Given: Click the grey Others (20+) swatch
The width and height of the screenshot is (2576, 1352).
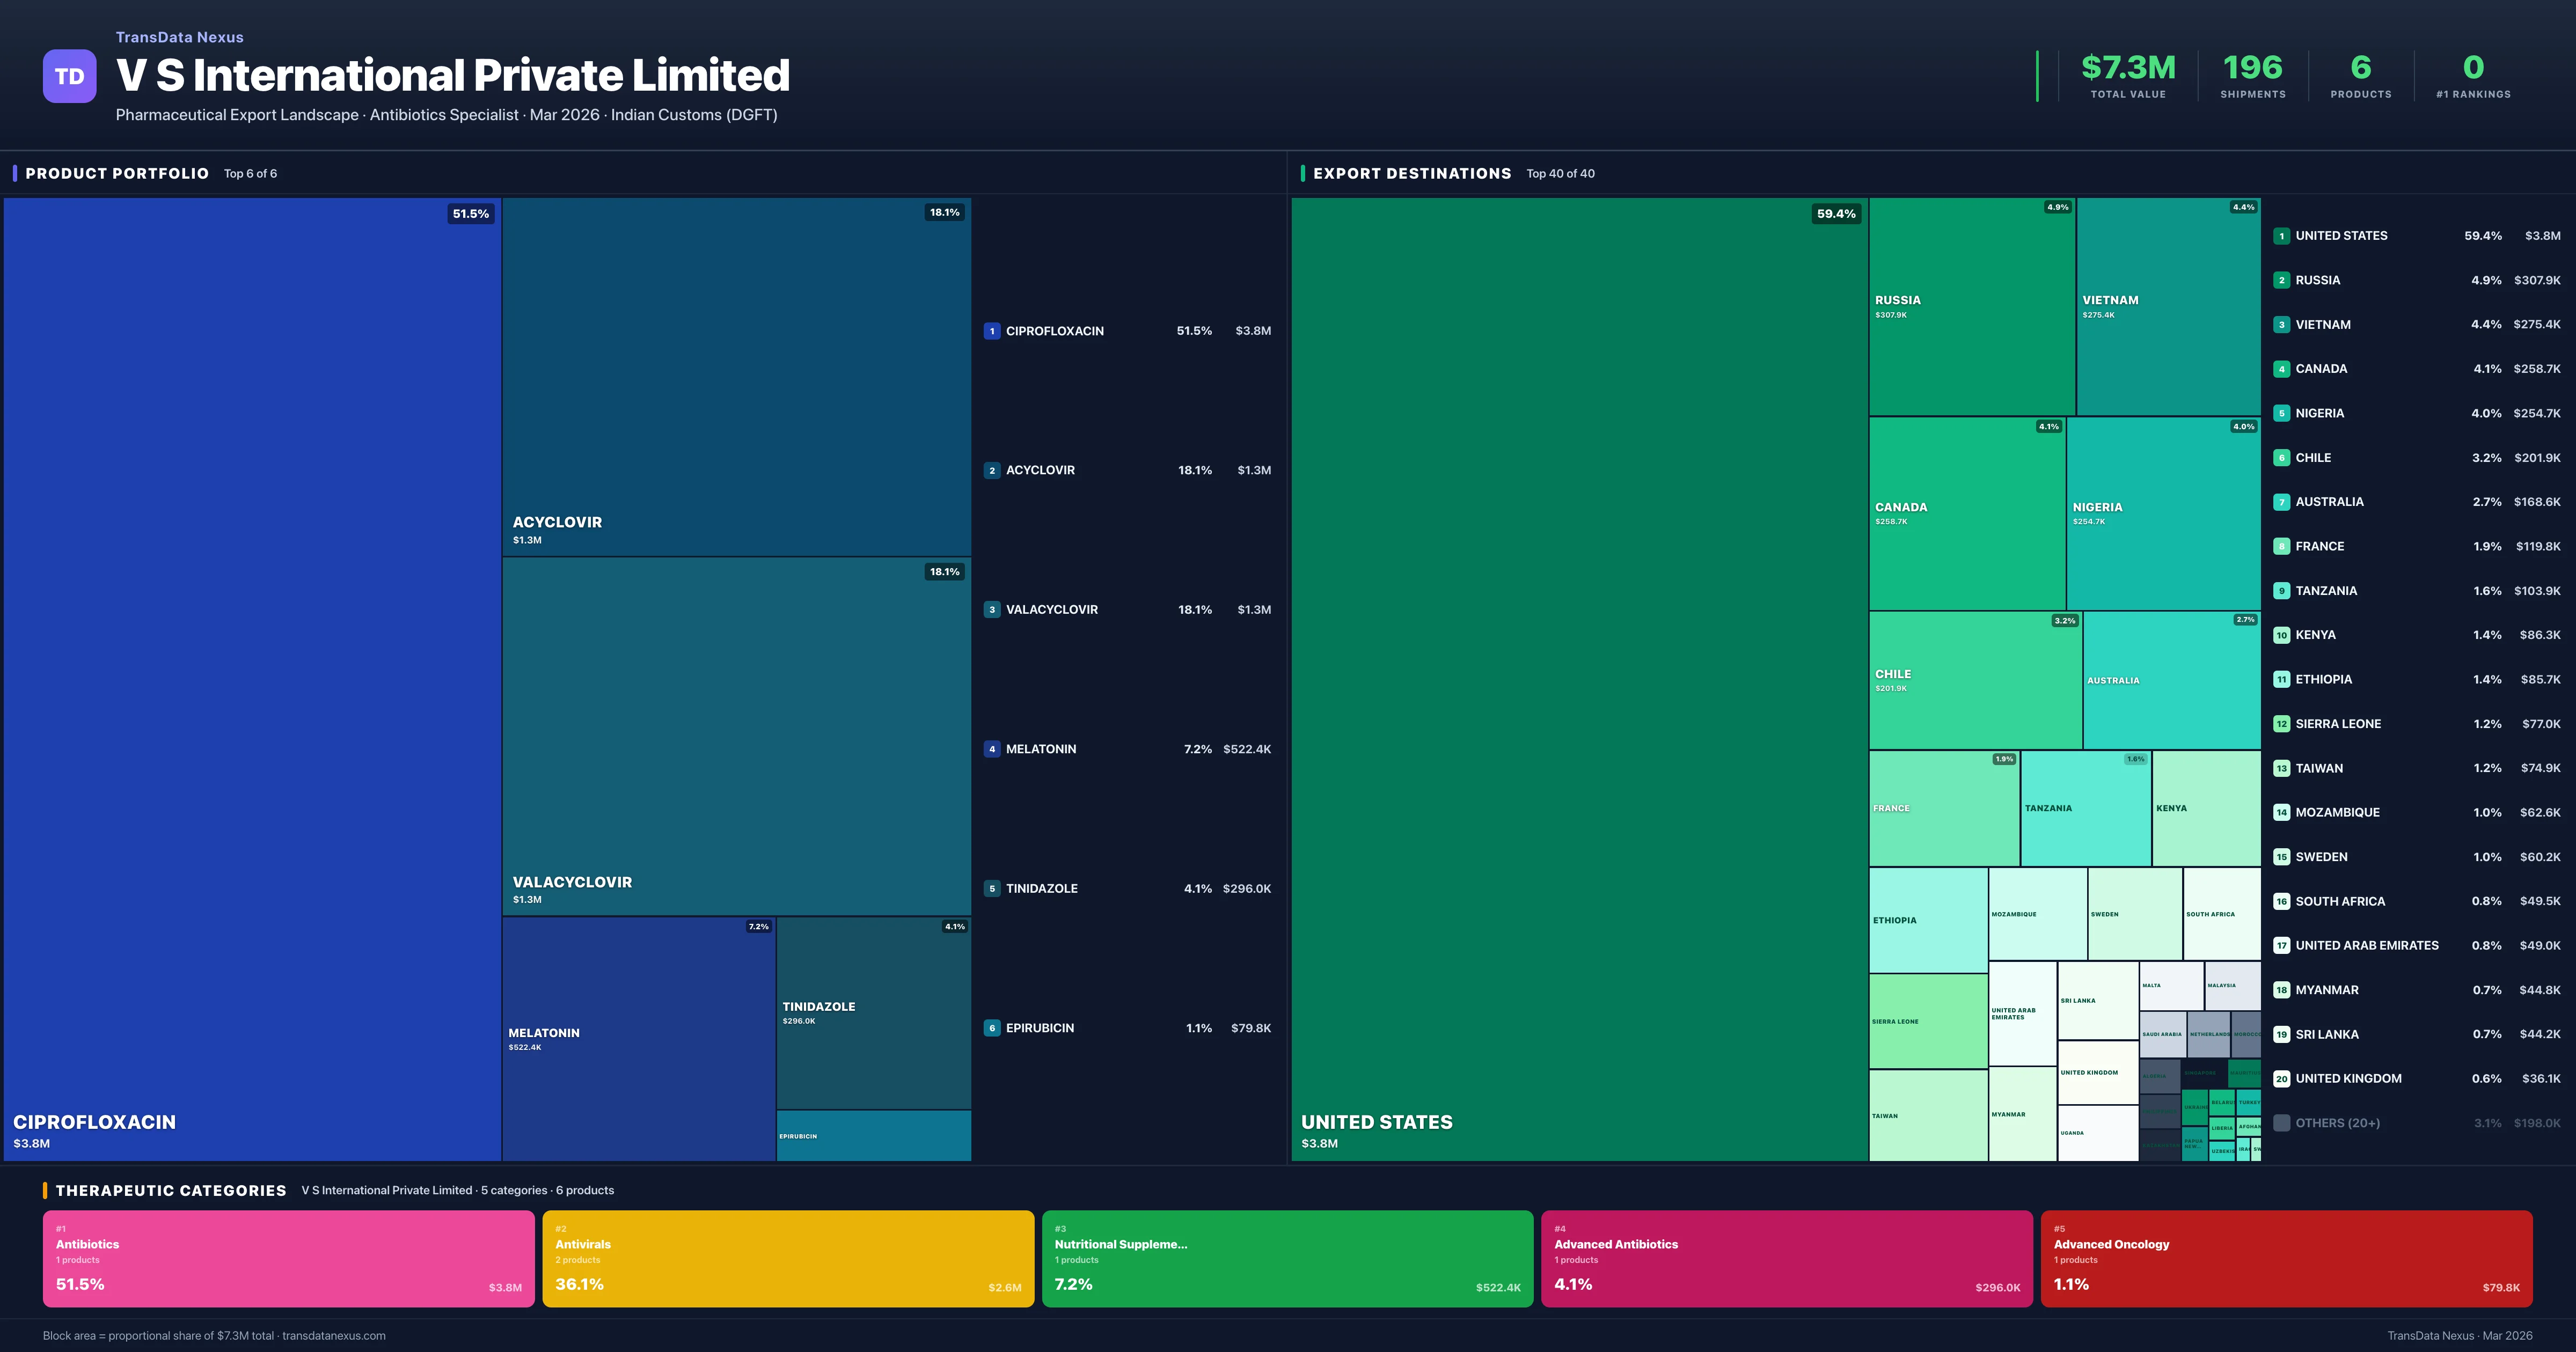Looking at the screenshot, I should click(x=2281, y=1123).
